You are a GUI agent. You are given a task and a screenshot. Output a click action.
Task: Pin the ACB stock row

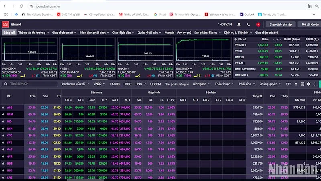tap(3, 107)
